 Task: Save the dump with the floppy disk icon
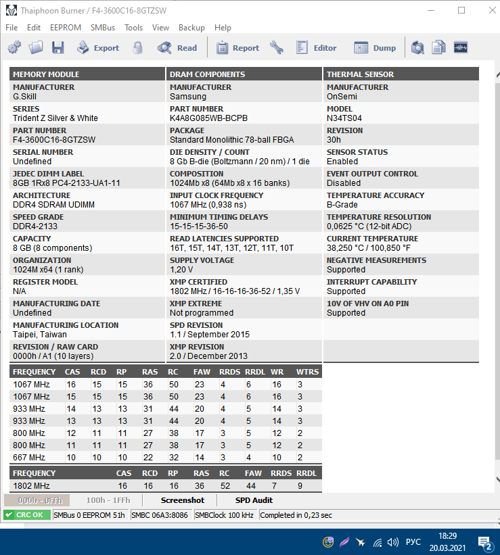point(58,47)
